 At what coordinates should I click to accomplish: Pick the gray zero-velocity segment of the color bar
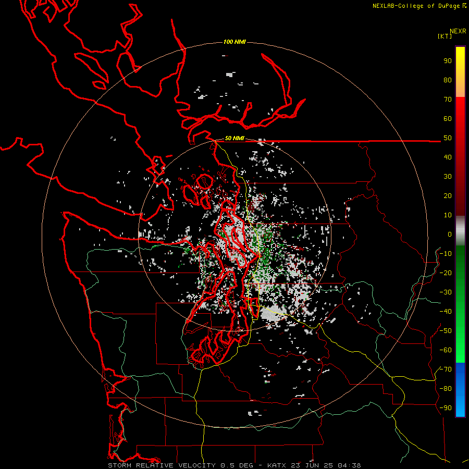point(460,231)
